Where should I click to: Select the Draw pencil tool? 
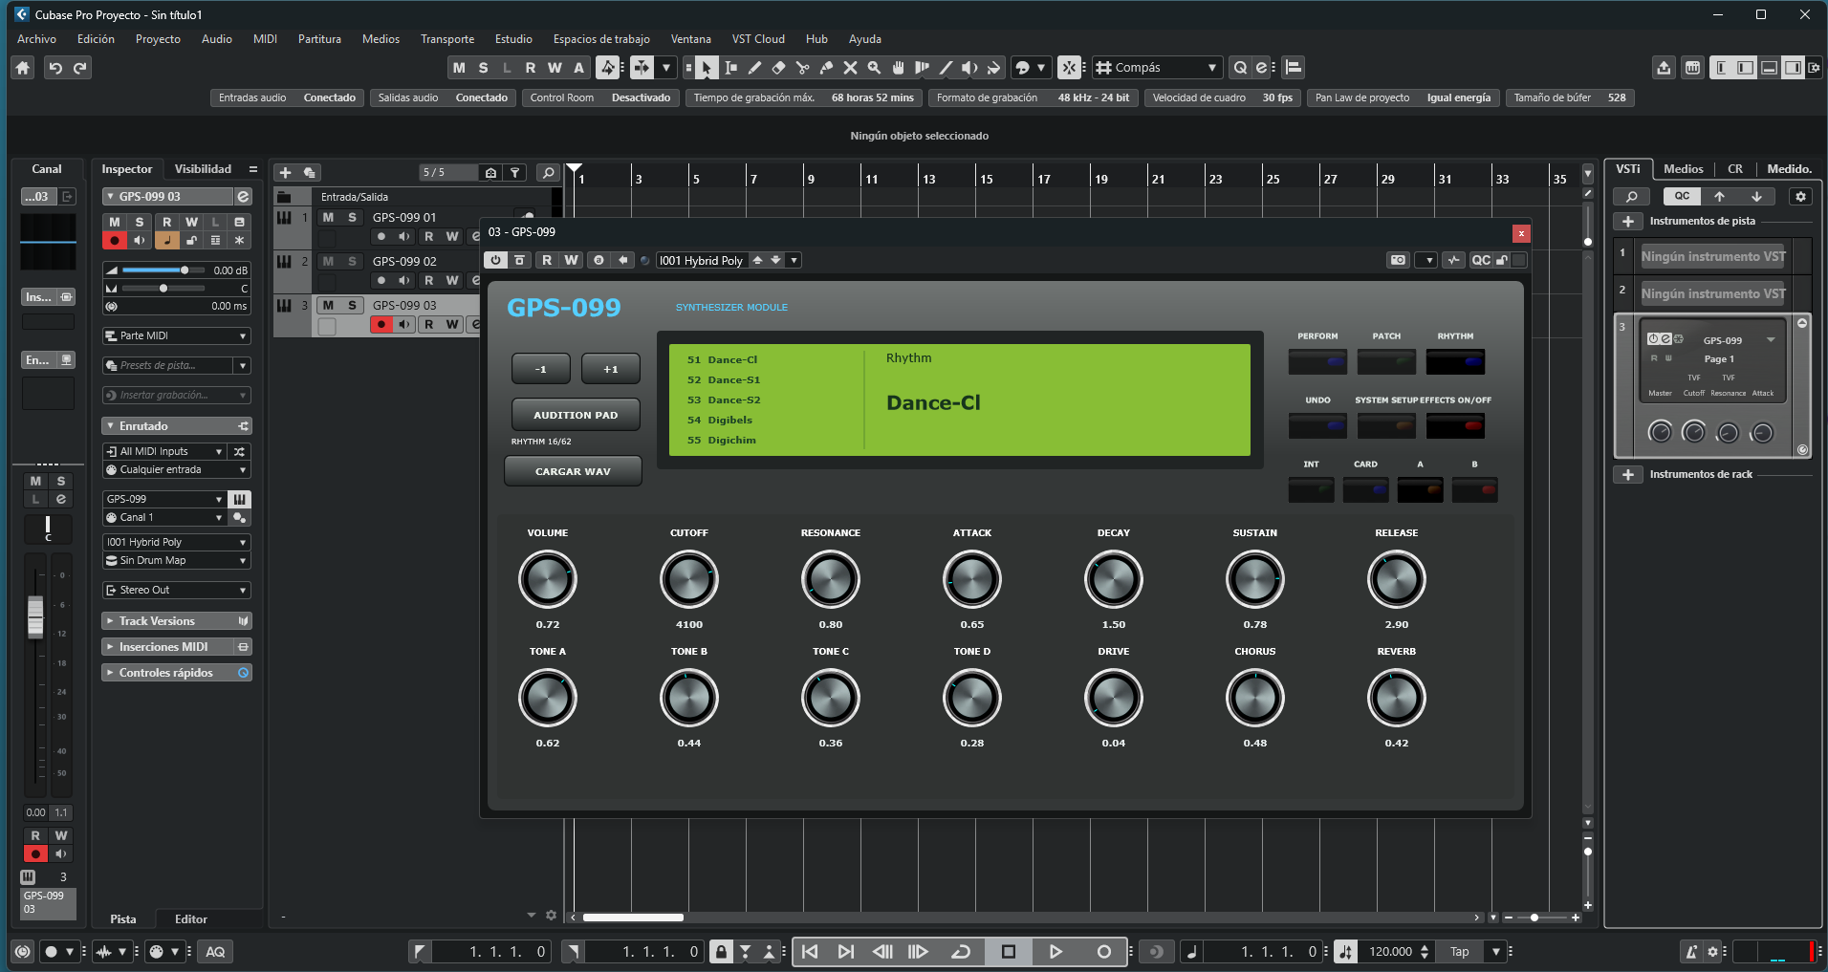point(754,68)
